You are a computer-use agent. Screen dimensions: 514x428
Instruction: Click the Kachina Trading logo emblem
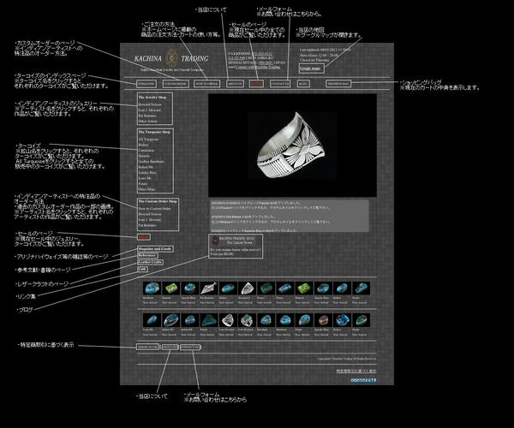tap(171, 58)
